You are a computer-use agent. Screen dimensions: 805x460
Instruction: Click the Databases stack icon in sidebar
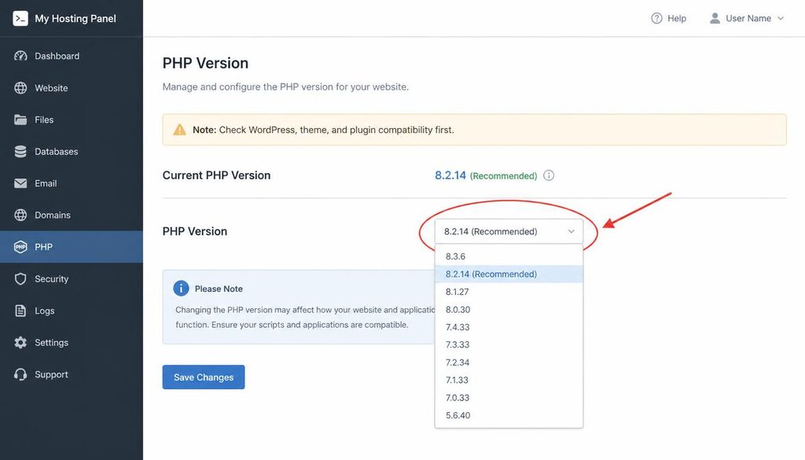[20, 152]
